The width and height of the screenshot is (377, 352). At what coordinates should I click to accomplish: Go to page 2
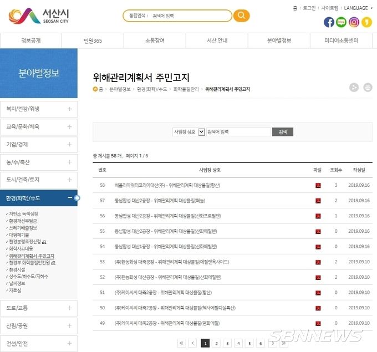(216, 343)
